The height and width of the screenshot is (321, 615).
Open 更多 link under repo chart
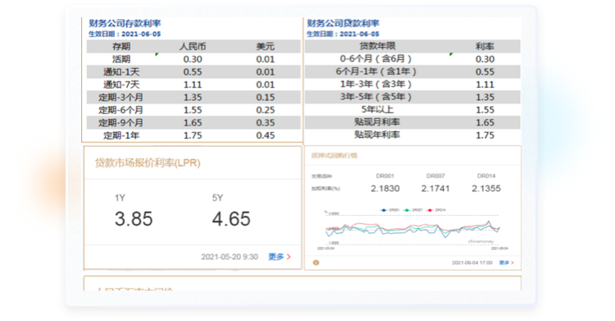point(504,263)
